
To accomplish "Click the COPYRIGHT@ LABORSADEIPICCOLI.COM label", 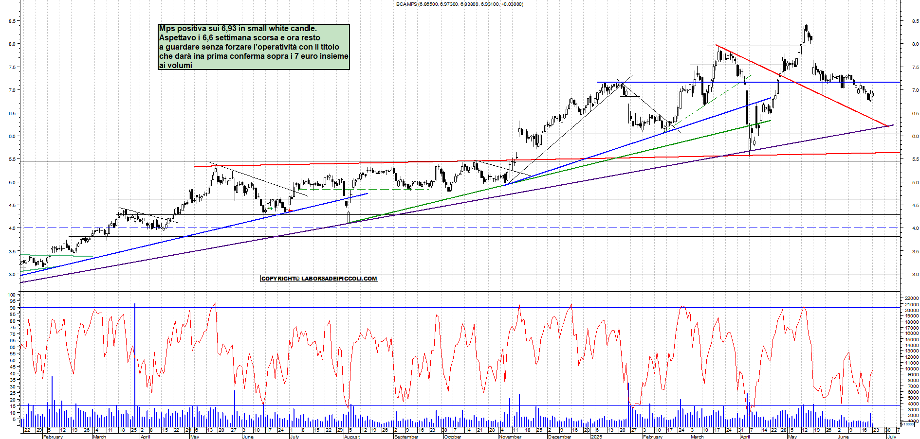I will 319,279.
